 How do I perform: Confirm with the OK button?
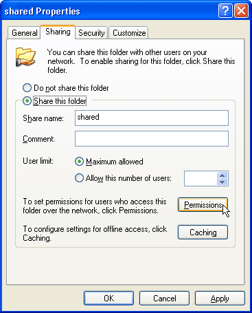[x=108, y=299]
